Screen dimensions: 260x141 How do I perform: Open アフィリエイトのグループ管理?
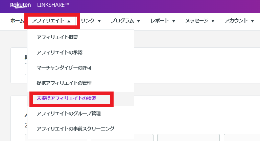pos(69,114)
